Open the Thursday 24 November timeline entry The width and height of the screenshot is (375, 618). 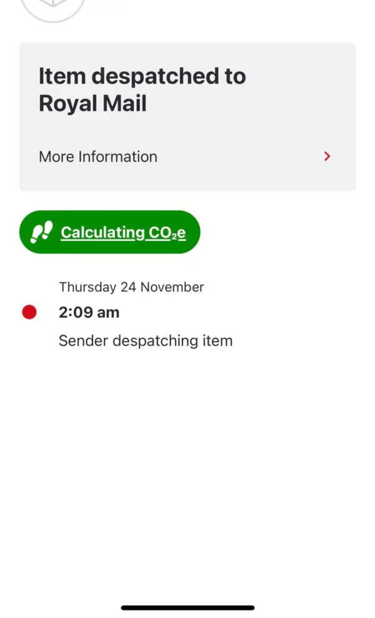[x=131, y=286]
